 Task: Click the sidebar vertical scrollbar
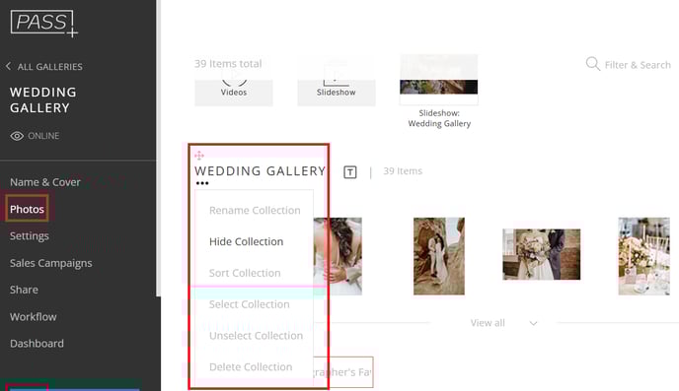(159, 148)
